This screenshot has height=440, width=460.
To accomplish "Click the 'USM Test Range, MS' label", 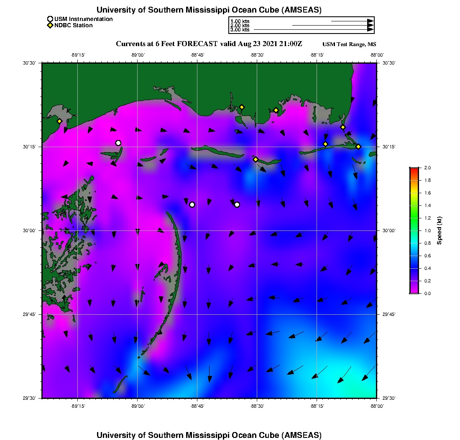I will point(349,44).
